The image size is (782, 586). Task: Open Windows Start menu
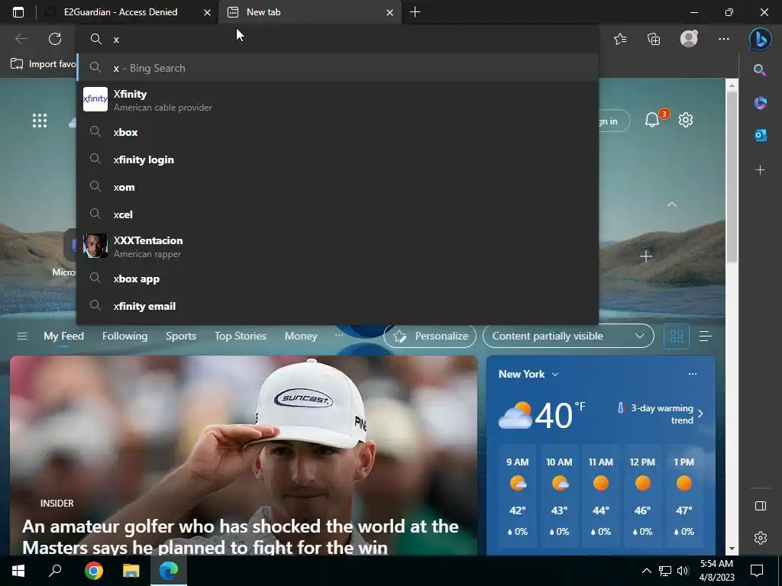18,571
